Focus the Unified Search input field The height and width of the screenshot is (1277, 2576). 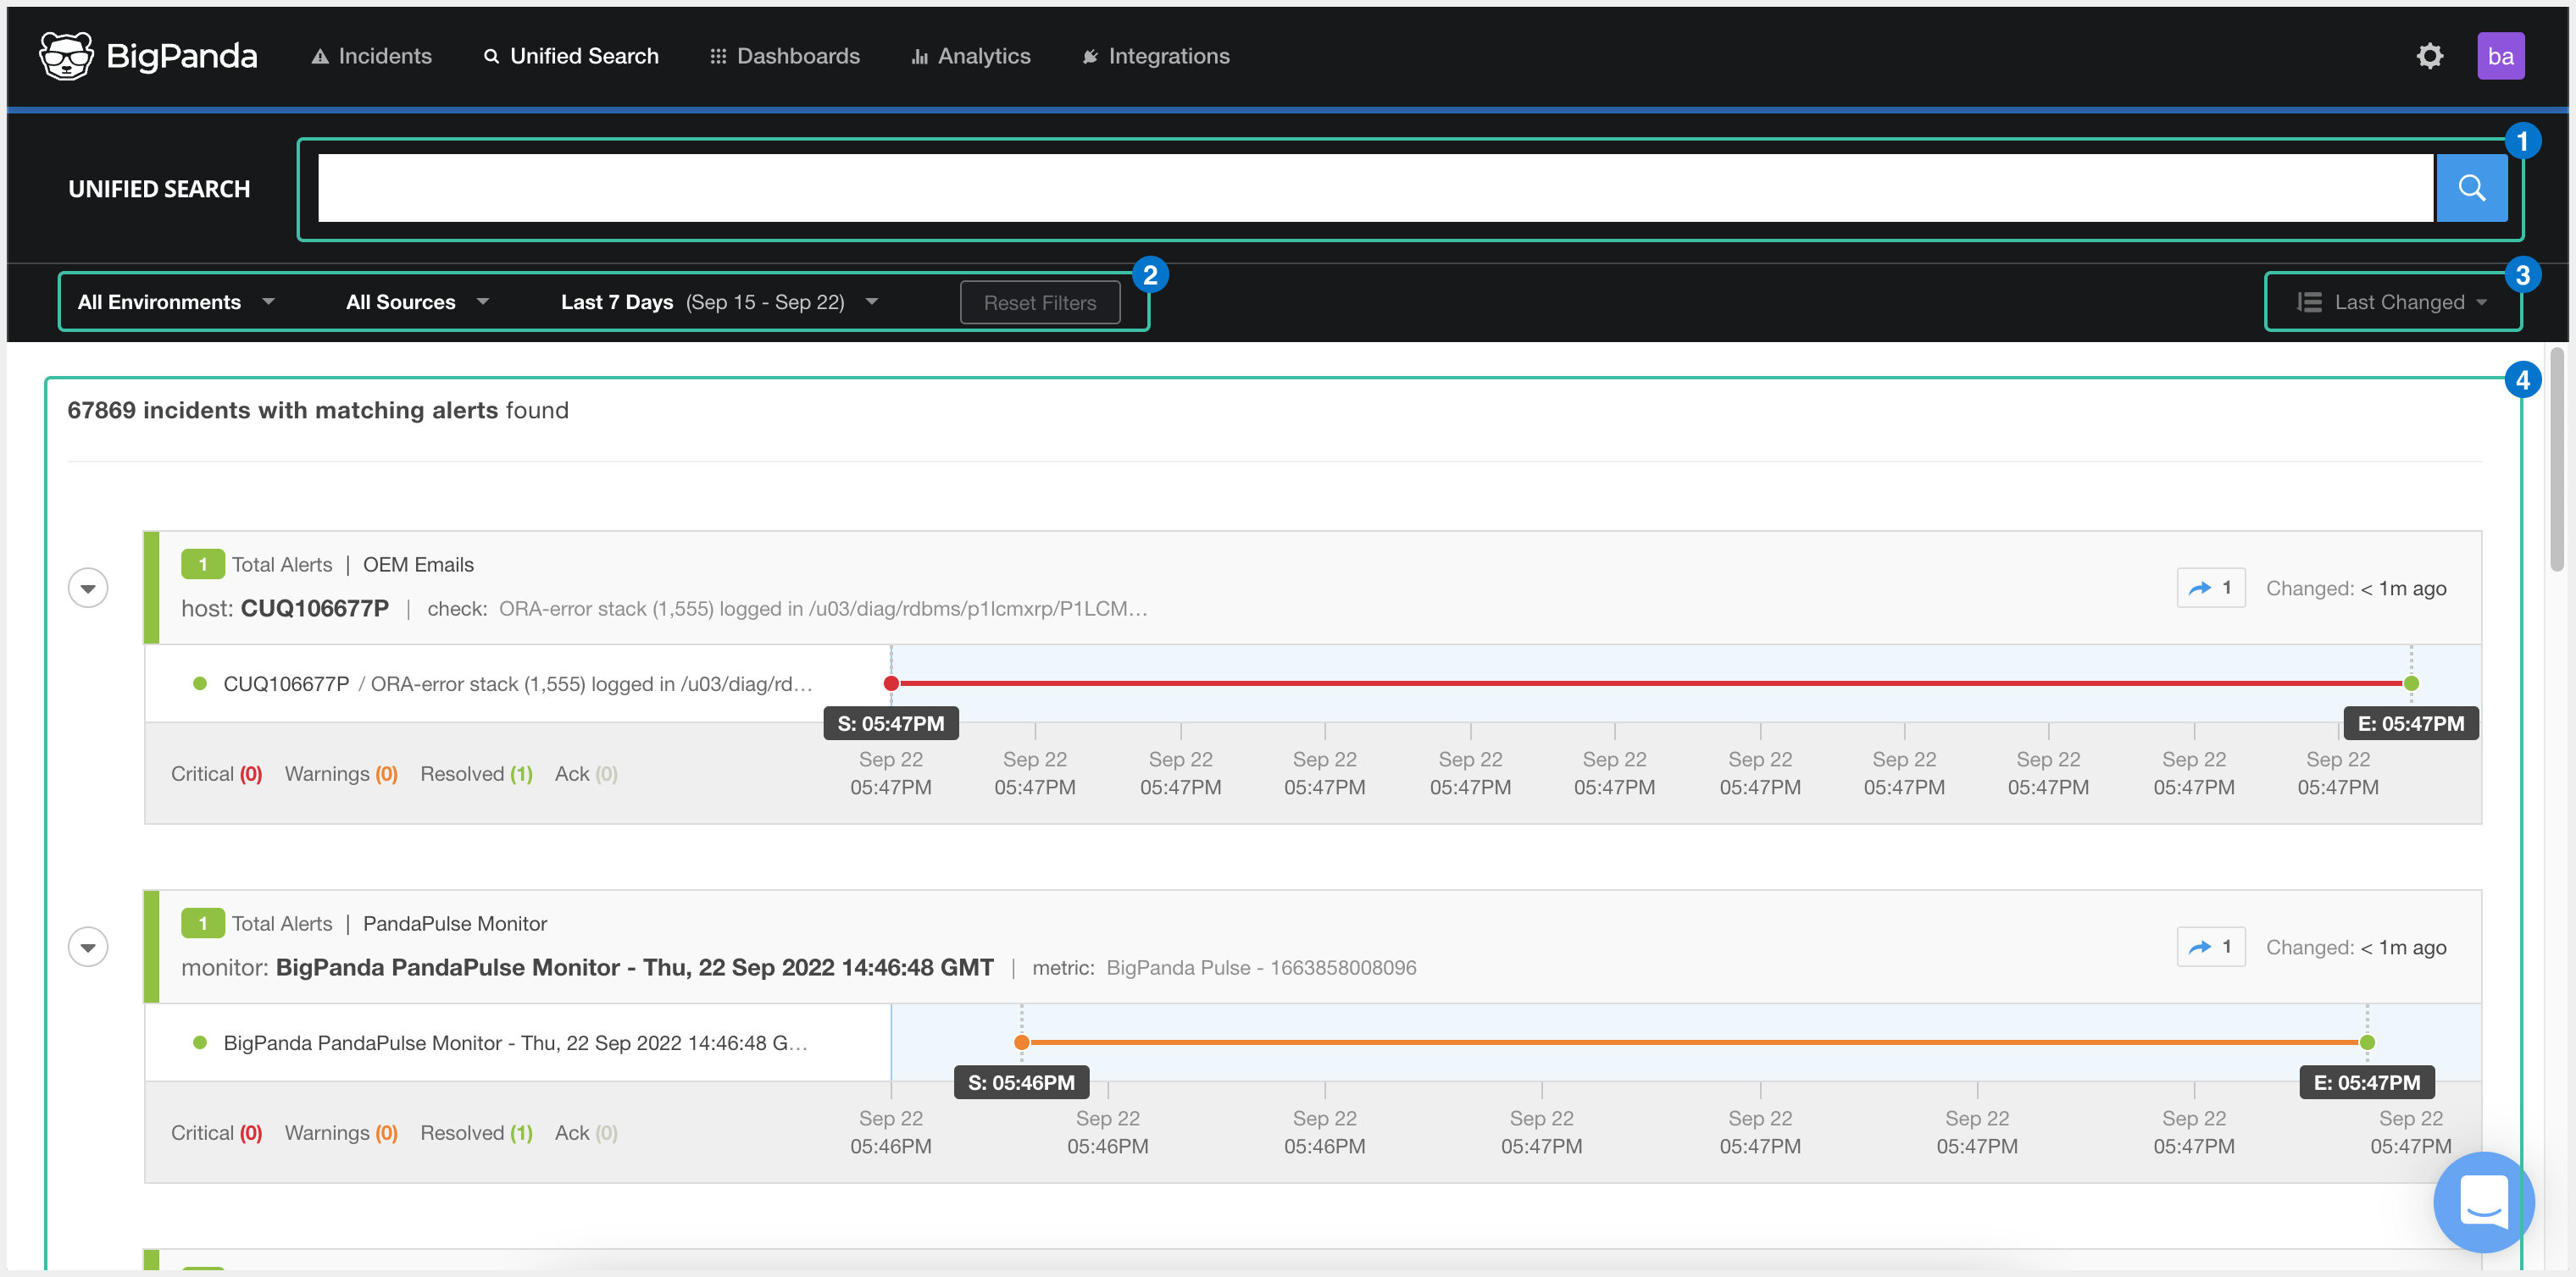point(1374,188)
